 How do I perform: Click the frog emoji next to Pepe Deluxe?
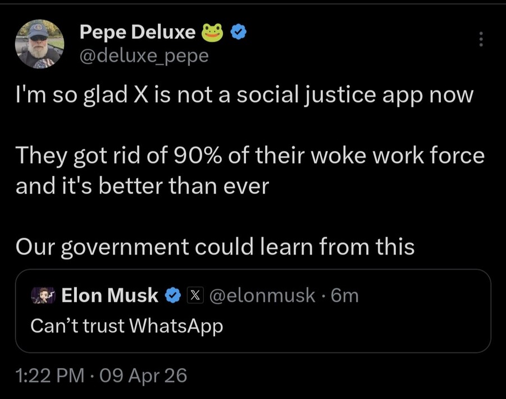tap(215, 33)
